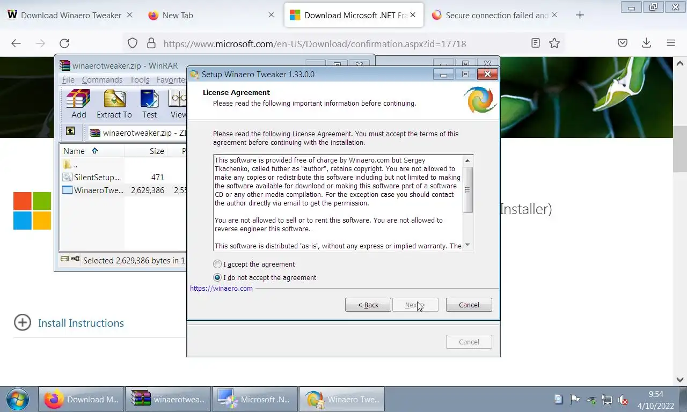The height and width of the screenshot is (412, 687).
Task: Click Extract To icon in WinRAR
Action: pyautogui.click(x=114, y=104)
